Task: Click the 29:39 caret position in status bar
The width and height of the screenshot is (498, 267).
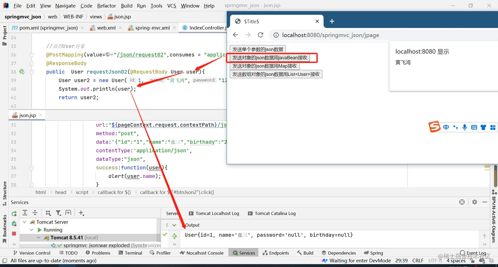Action: [401, 261]
